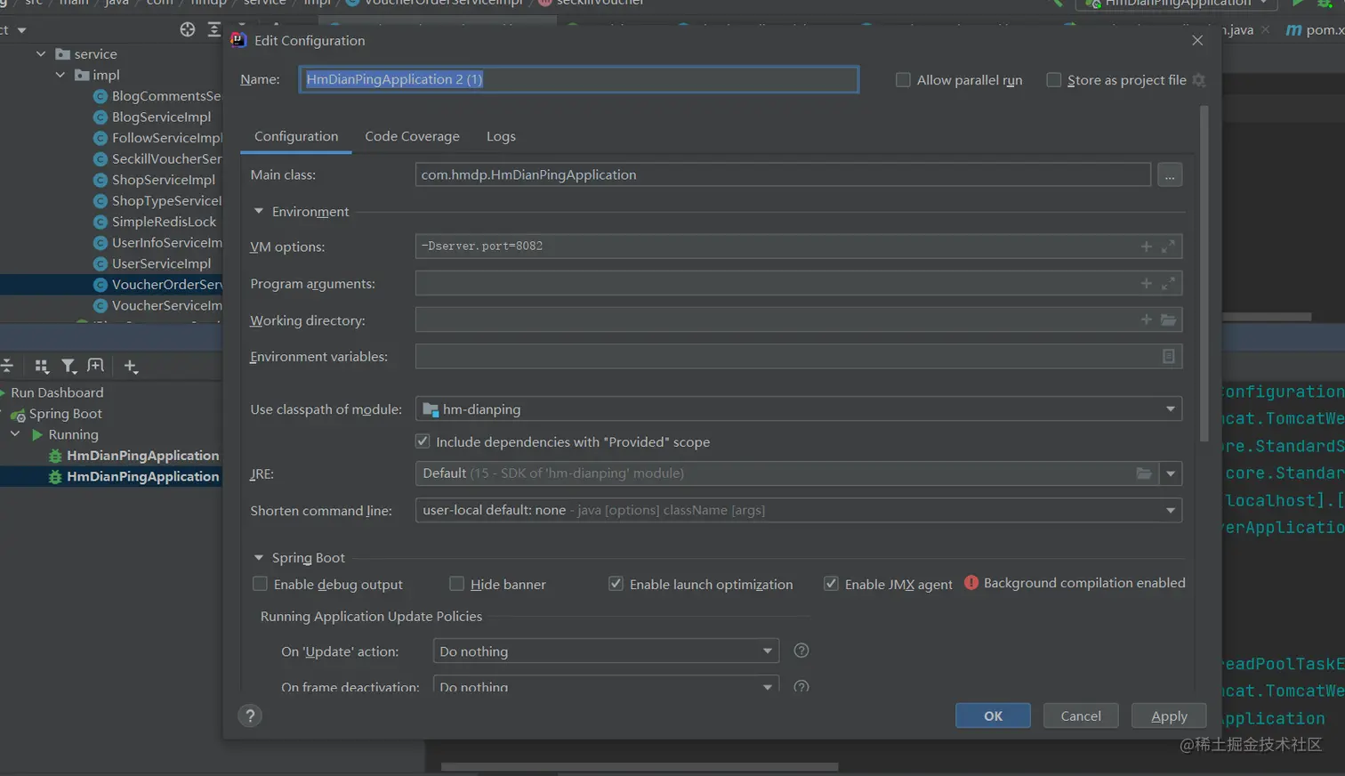Open dialog help question mark button
Viewport: 1345px width, 776px height.
(250, 715)
